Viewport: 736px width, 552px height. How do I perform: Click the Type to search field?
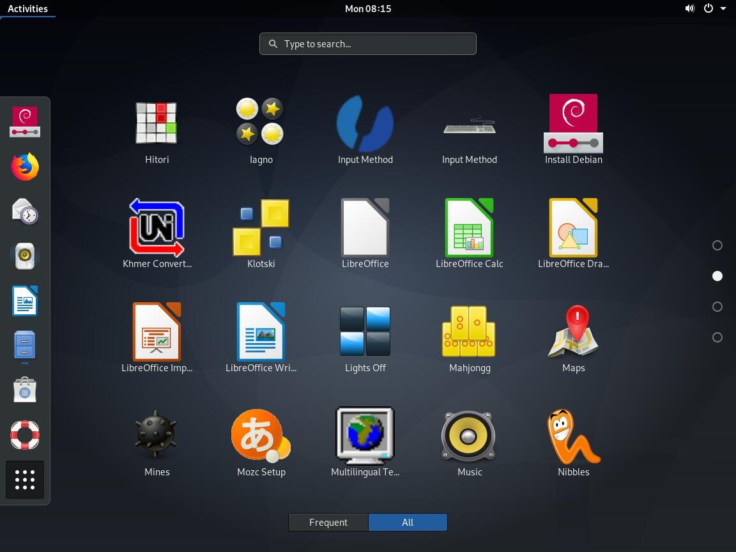pyautogui.click(x=368, y=43)
